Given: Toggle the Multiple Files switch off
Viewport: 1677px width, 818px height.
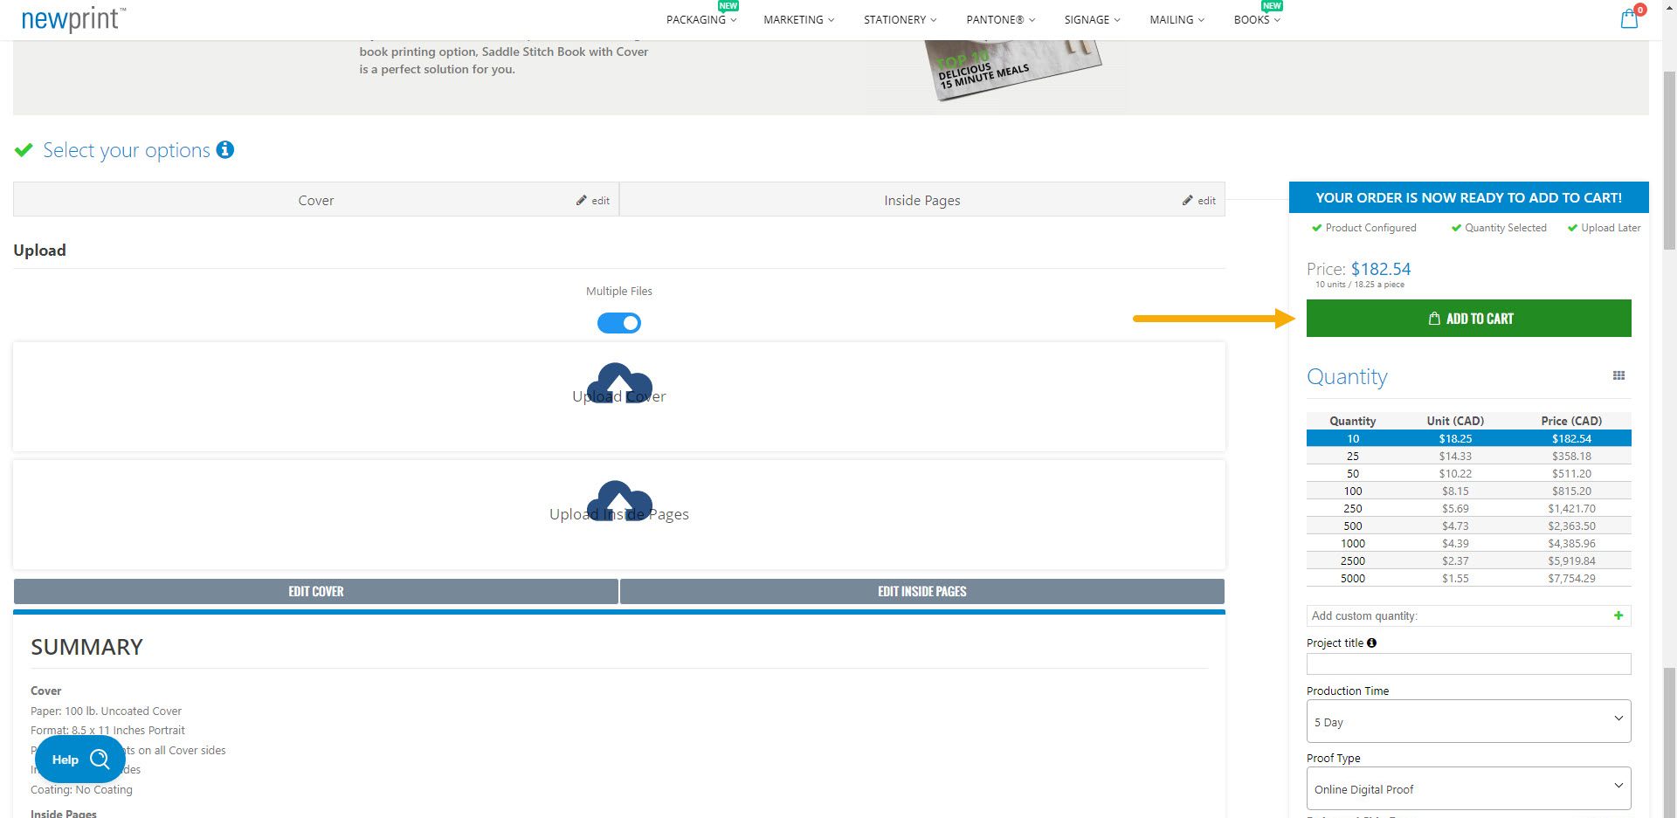Looking at the screenshot, I should click(619, 322).
